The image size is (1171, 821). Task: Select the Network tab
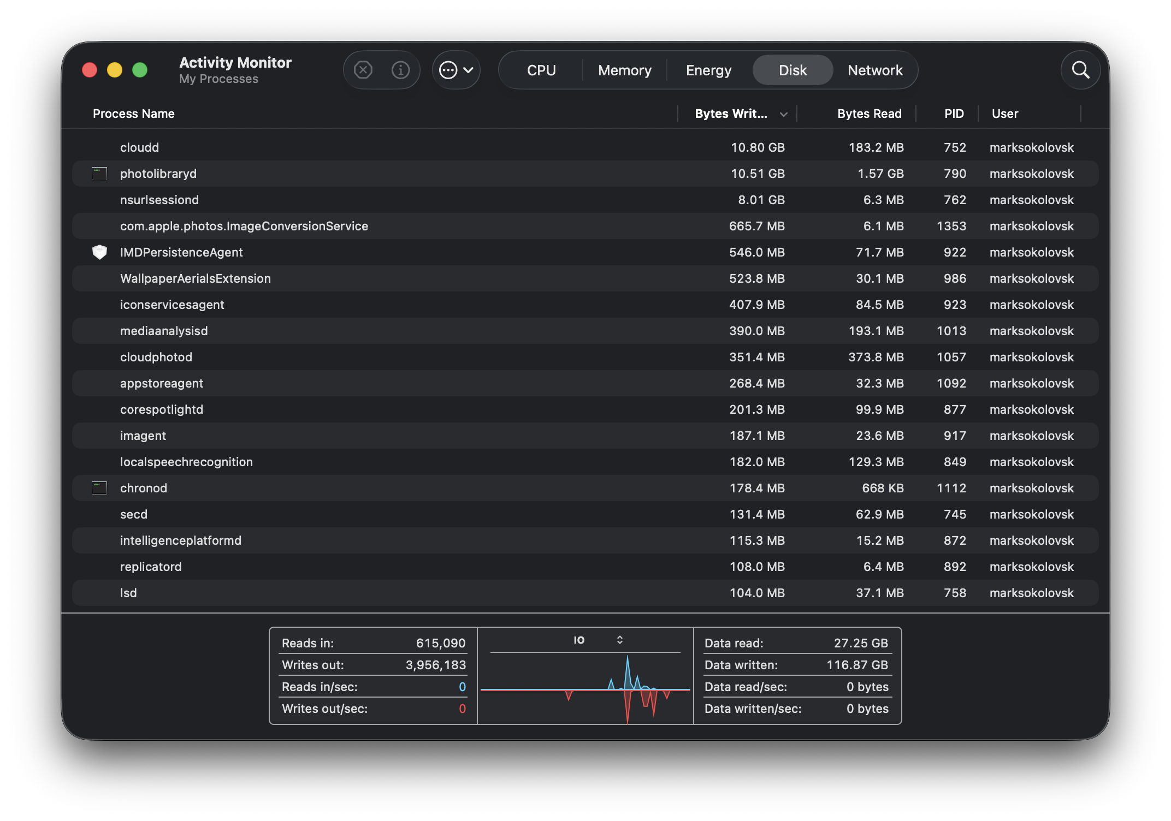pos(874,70)
